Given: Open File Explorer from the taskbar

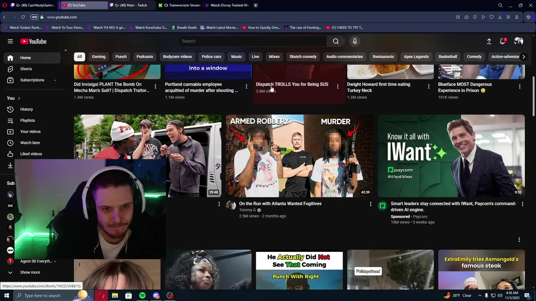Looking at the screenshot, I should pos(115,296).
